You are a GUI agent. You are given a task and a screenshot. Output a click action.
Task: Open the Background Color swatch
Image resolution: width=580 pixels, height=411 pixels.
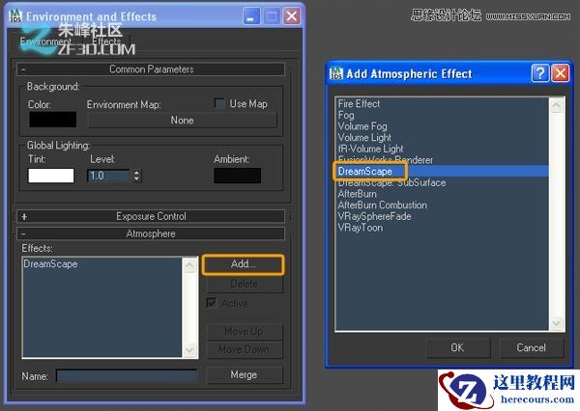[52, 120]
